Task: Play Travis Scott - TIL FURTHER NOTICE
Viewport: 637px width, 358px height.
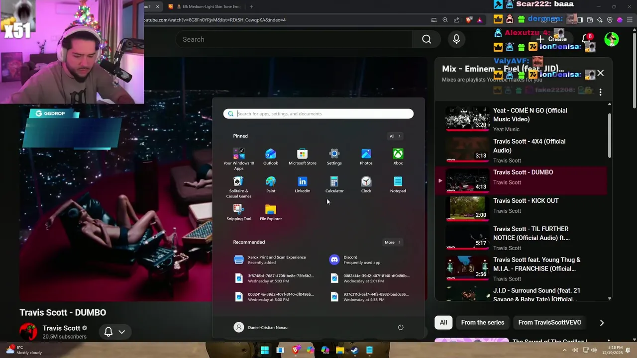Action: click(521, 238)
